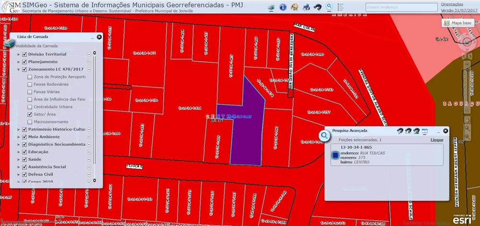Open the Orientações link
This screenshot has width=480, height=226.
(x=452, y=4)
